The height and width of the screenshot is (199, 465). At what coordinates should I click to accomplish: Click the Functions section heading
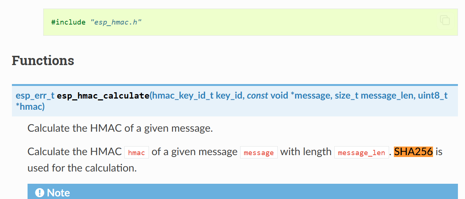coord(43,60)
